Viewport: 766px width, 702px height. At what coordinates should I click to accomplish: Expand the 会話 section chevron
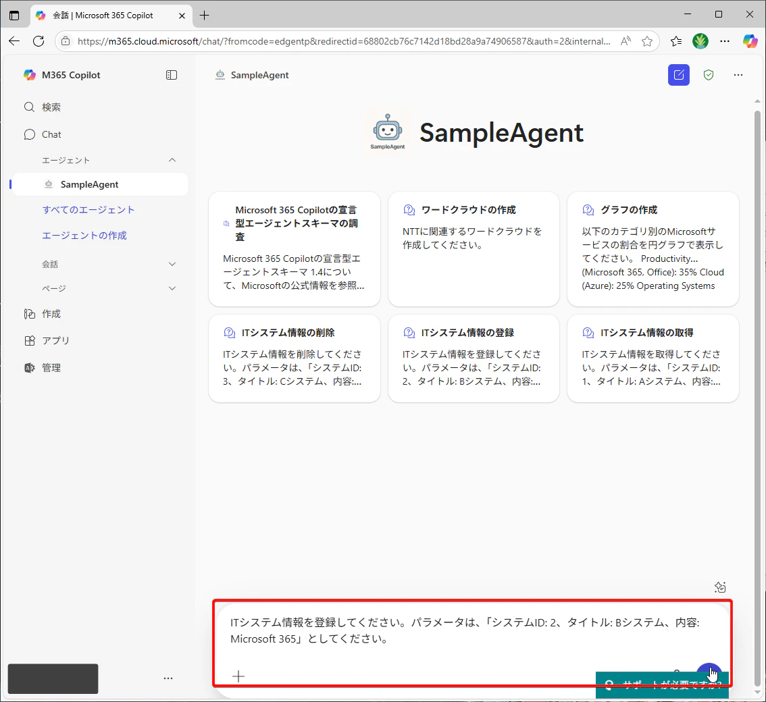click(172, 264)
